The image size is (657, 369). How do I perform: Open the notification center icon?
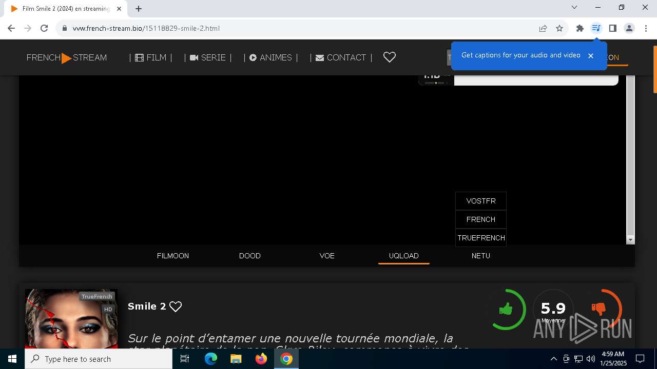pos(640,359)
